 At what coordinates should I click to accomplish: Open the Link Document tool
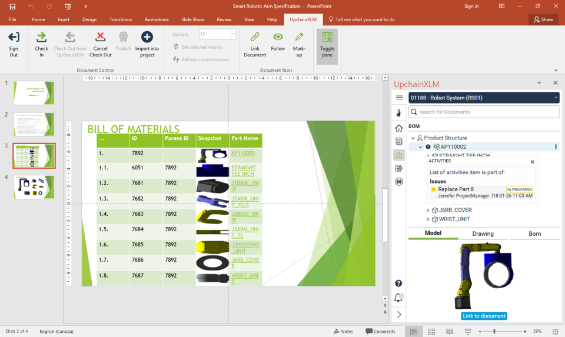pyautogui.click(x=255, y=38)
